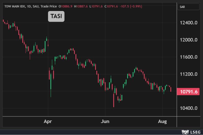Click the 11200.0 price axis label
203x135 pixels.
[x=189, y=74]
